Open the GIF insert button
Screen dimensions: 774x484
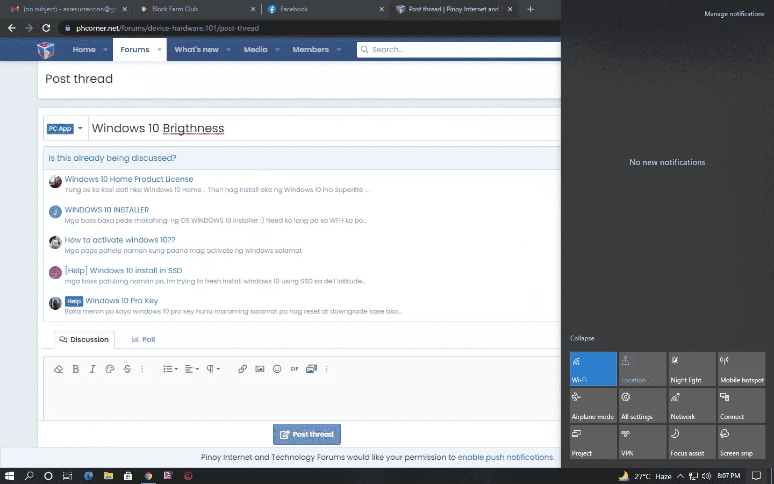tap(294, 369)
